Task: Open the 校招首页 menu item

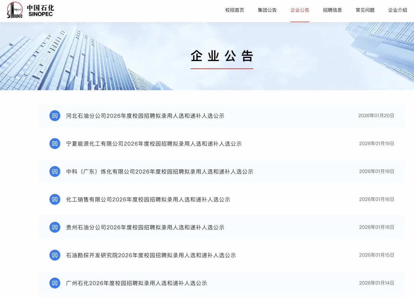Action: point(235,10)
